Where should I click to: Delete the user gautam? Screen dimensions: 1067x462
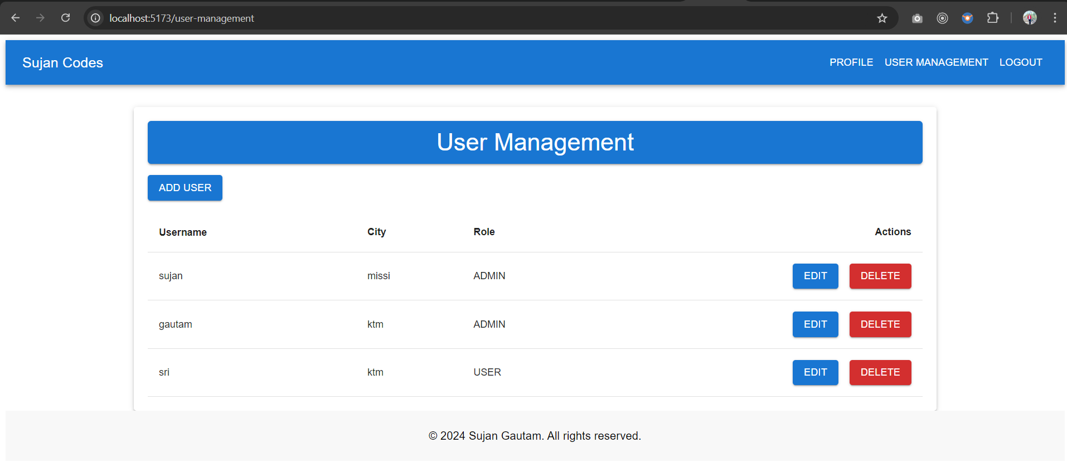click(880, 324)
